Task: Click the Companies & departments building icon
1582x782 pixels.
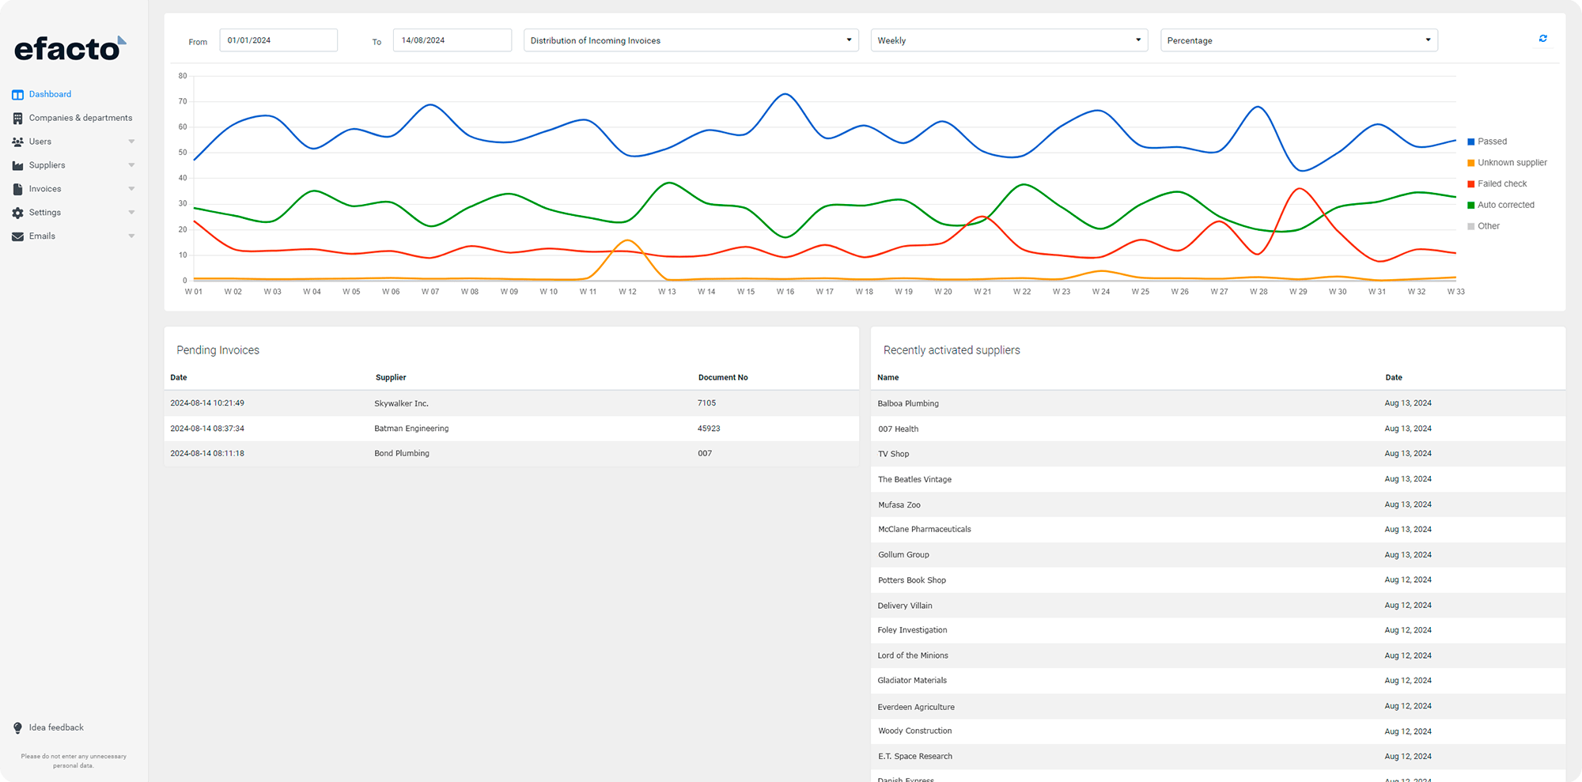Action: 17,119
